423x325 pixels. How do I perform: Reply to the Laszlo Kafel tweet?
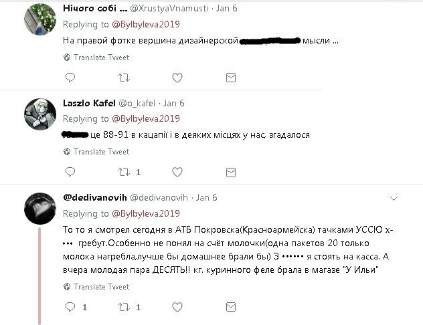pyautogui.click(x=70, y=172)
